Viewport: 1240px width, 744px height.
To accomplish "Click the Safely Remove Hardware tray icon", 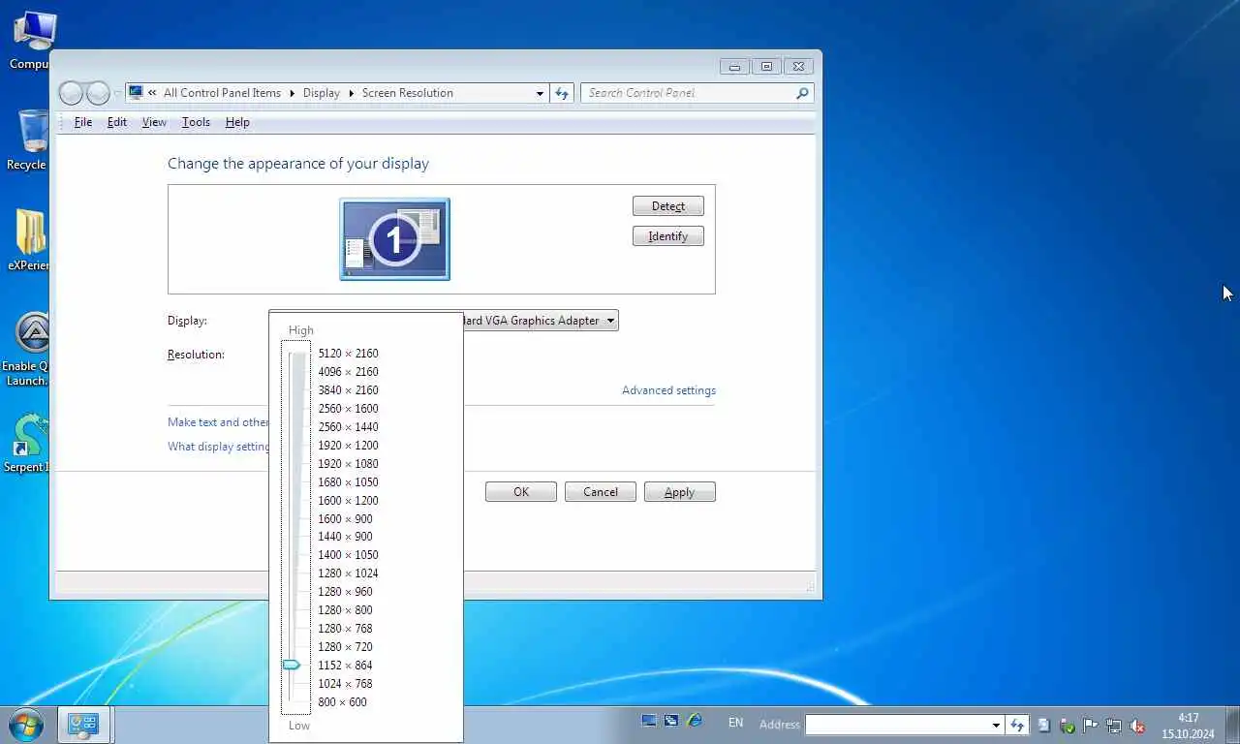I will tap(1067, 725).
